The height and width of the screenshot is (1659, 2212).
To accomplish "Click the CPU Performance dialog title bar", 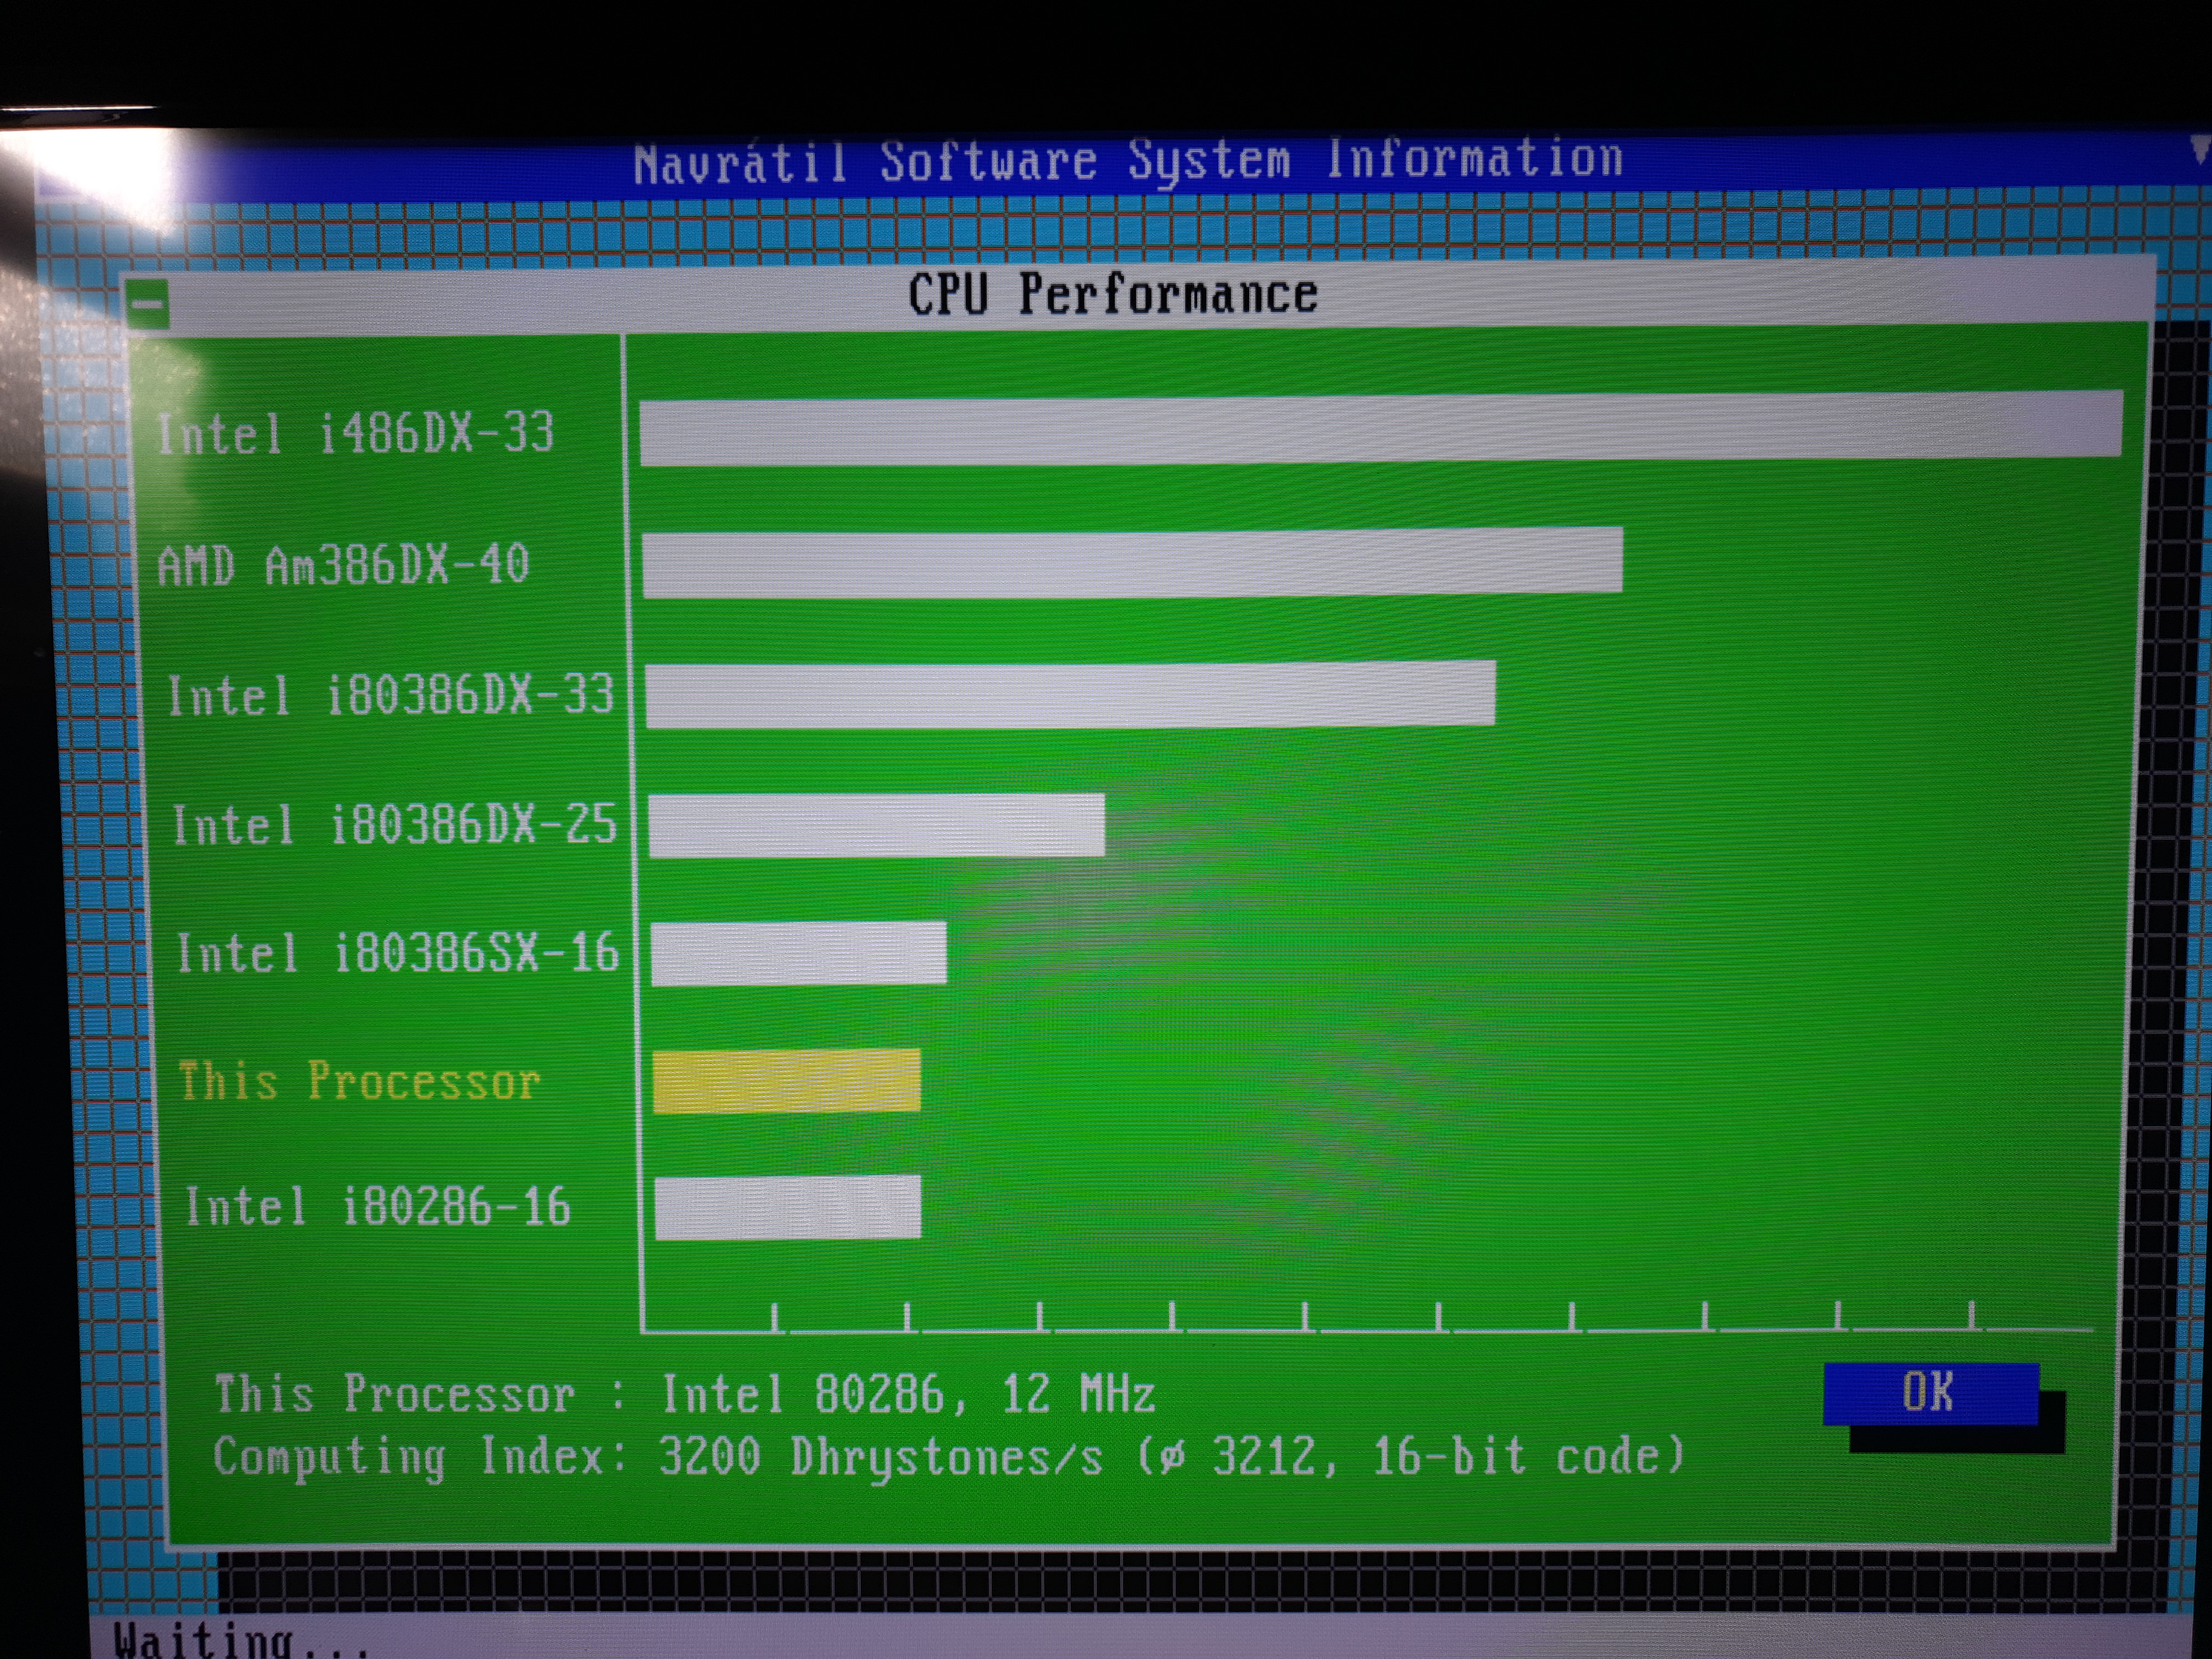I will (1112, 294).
